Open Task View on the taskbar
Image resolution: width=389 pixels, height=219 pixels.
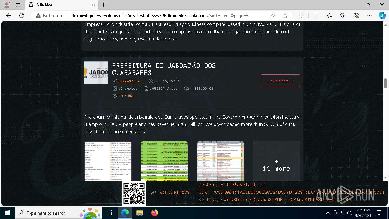[109, 213]
